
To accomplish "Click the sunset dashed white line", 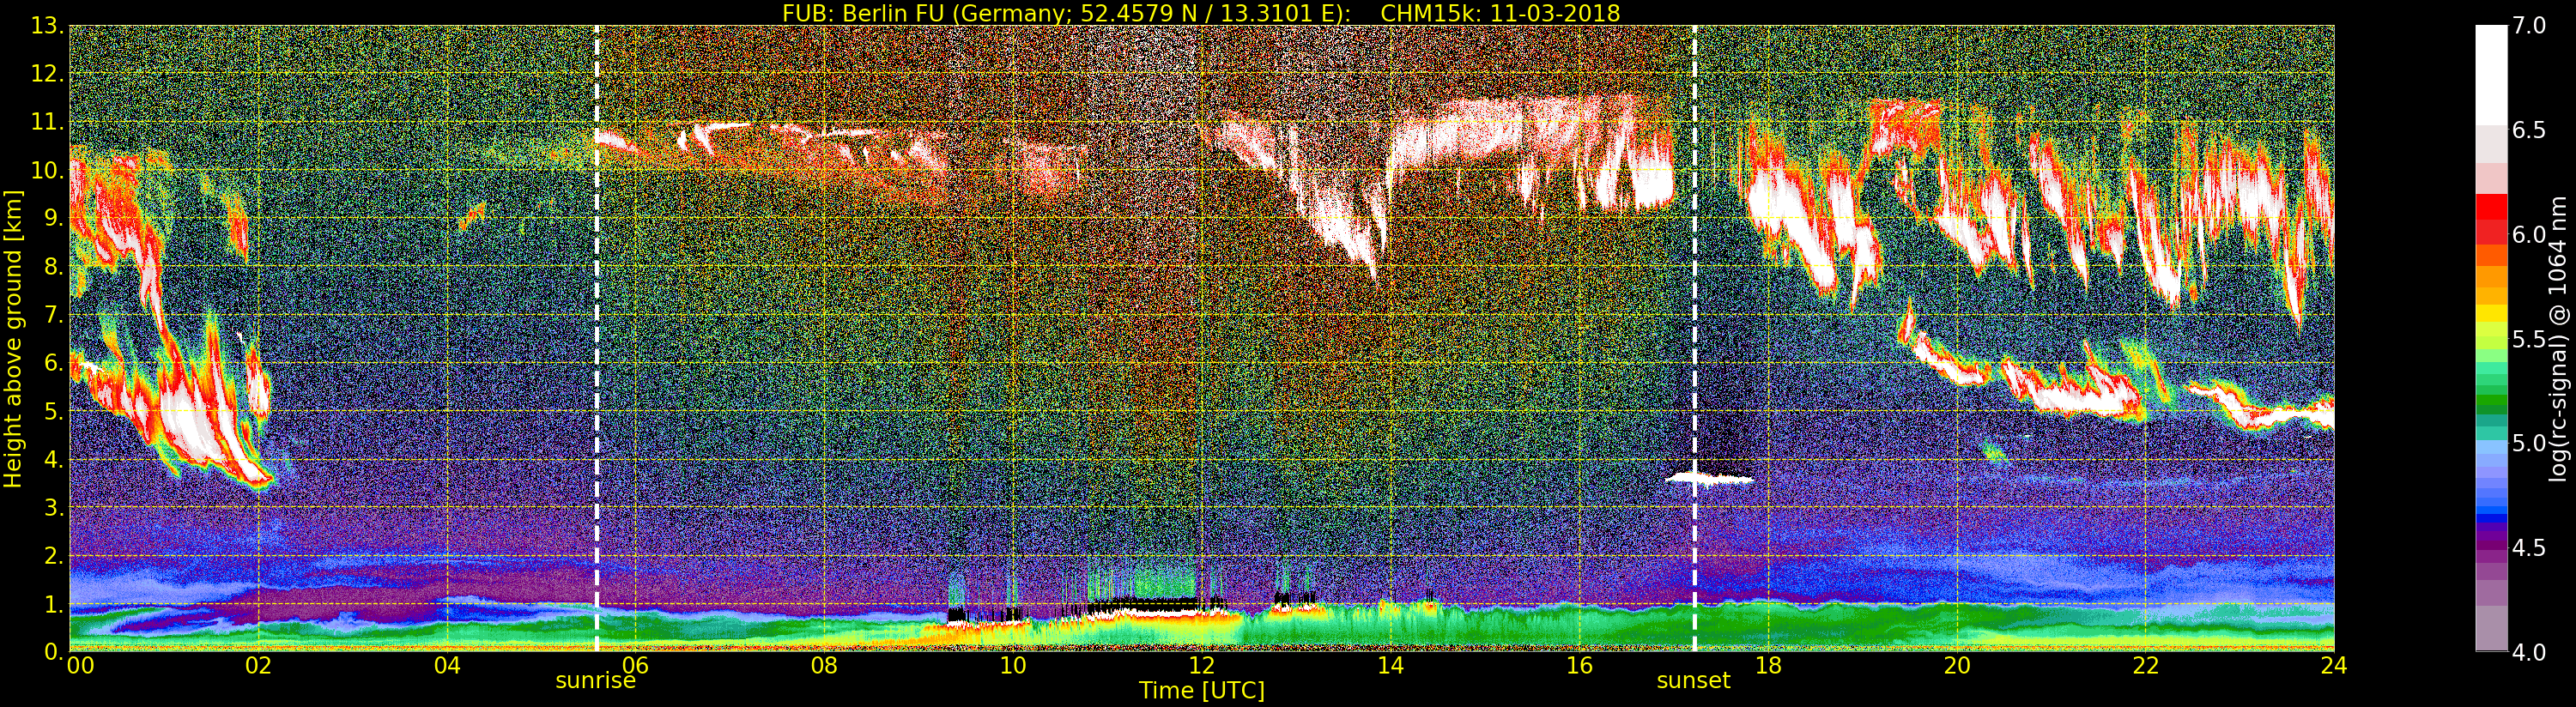I will click(x=1695, y=338).
